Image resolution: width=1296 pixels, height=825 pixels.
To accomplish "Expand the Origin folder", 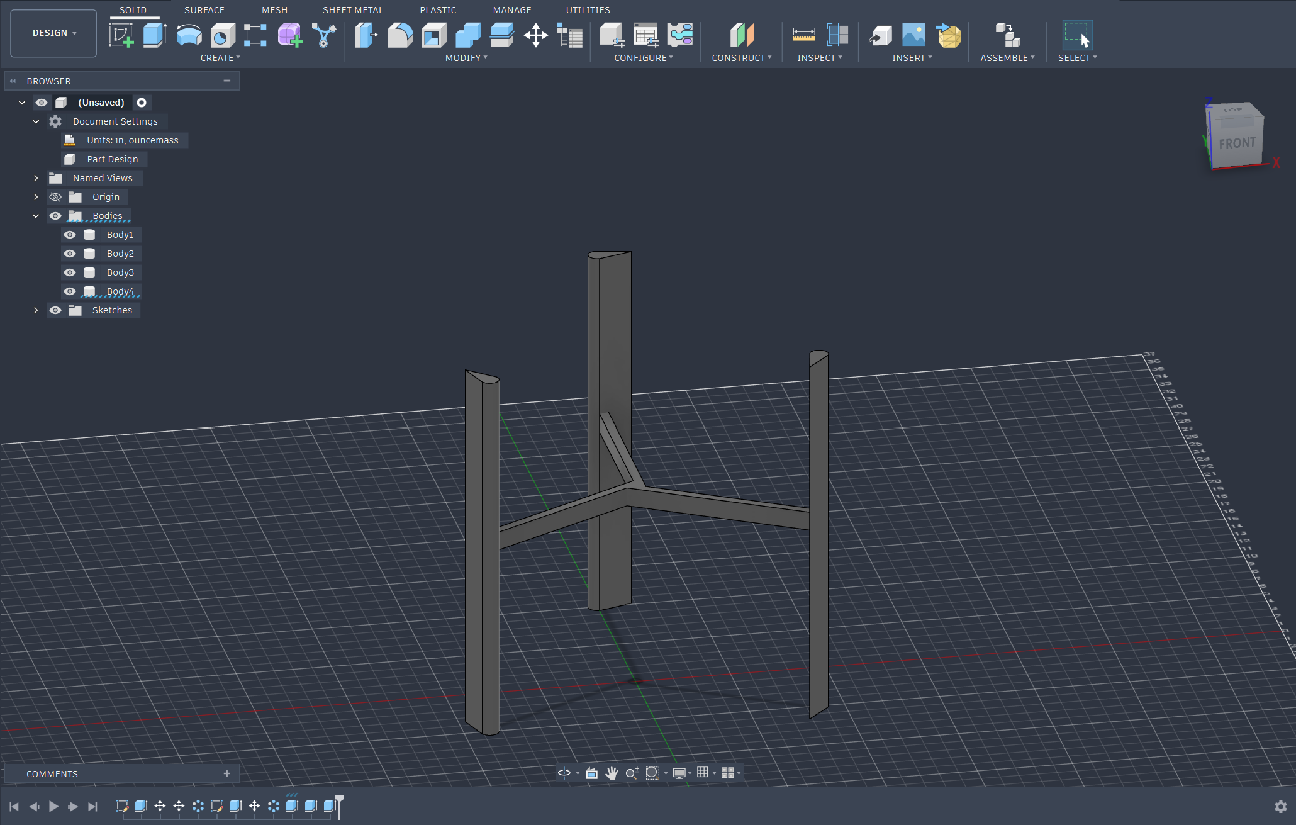I will [x=36, y=197].
